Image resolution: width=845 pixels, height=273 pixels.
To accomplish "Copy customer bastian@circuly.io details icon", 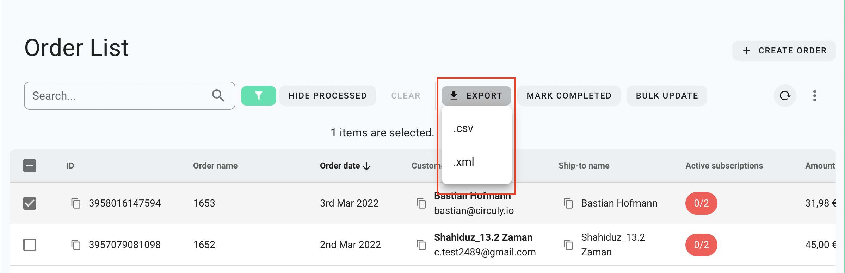I will point(421,203).
